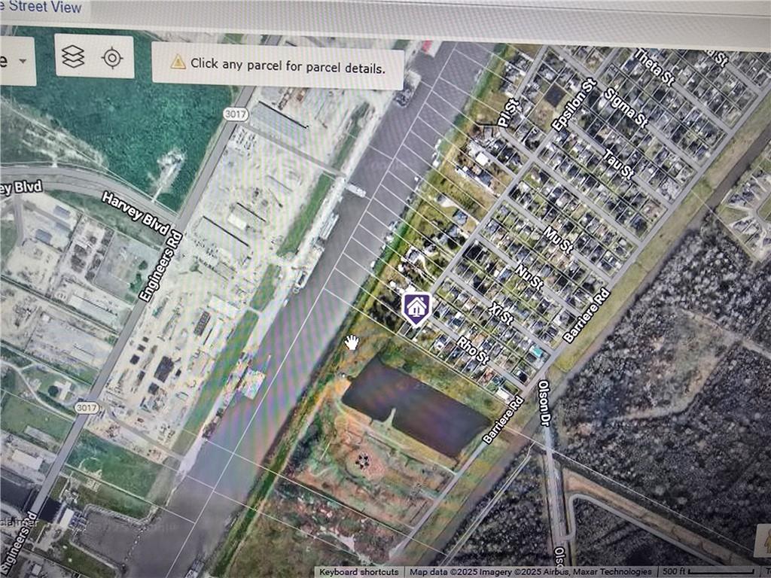Click the Epsilon St street label
771x578 pixels.
(574, 105)
